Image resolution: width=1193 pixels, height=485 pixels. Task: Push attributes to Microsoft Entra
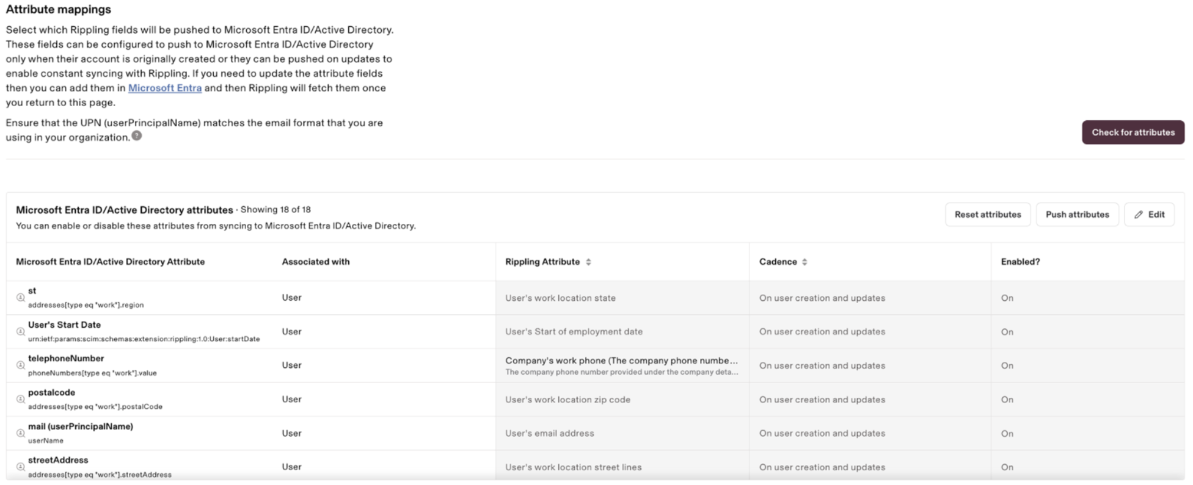coord(1077,215)
